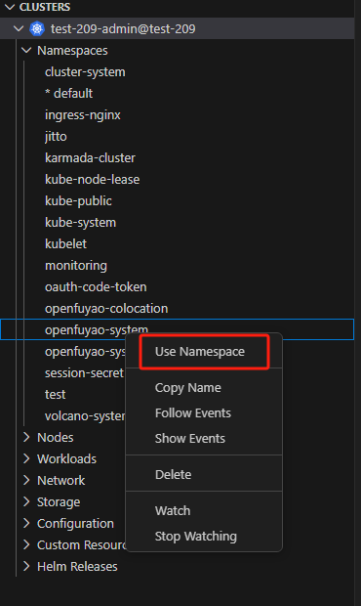Select the volcano-system namespace
Screen dimensions: 361x606
click(85, 415)
